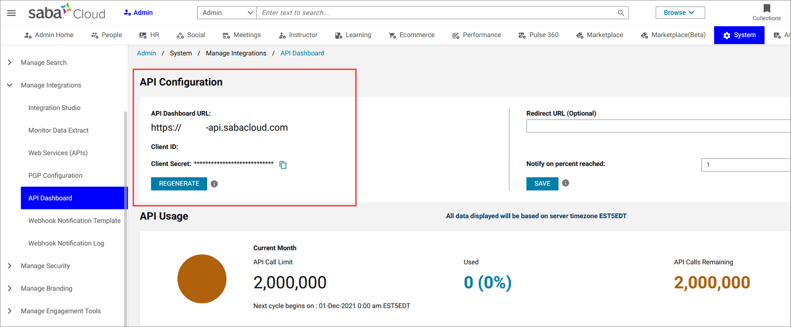Click the HR tab icon
This screenshot has width=791, height=327.
[143, 35]
